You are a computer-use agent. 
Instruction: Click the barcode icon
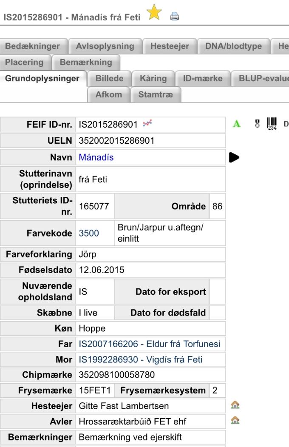(272, 124)
